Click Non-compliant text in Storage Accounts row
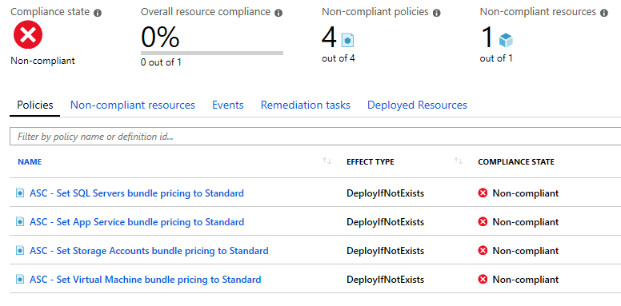Viewport: 621px width, 306px height. pos(526,251)
